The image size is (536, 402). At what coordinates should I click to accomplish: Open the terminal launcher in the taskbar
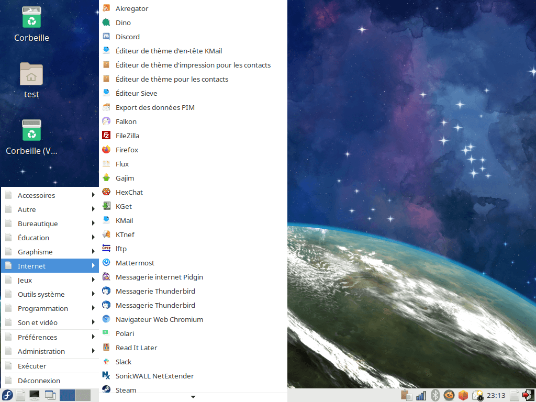pyautogui.click(x=34, y=395)
